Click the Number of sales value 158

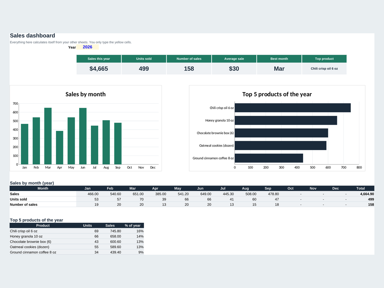189,68
